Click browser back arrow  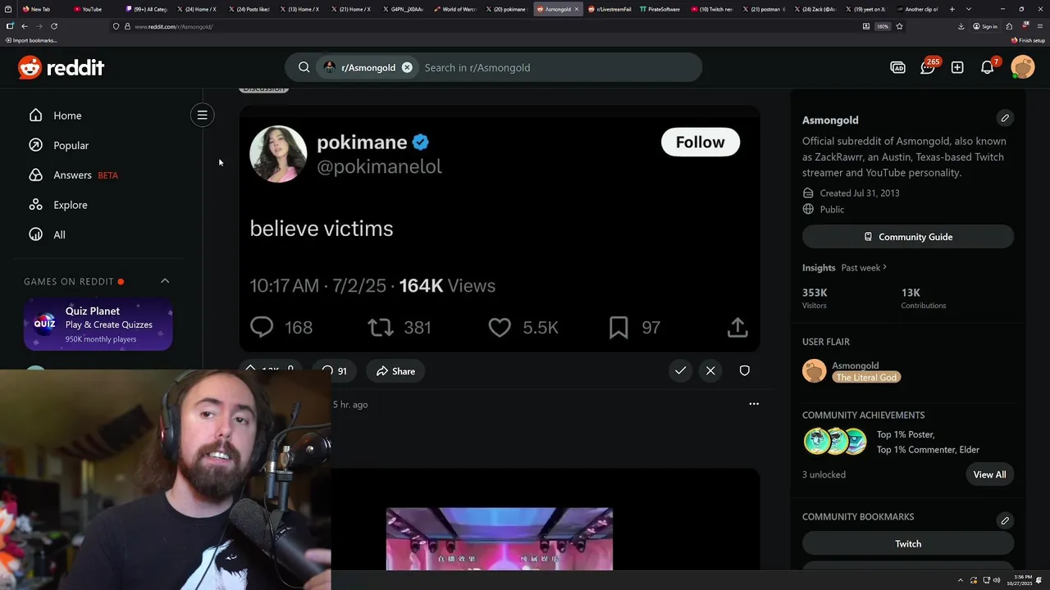(x=24, y=26)
